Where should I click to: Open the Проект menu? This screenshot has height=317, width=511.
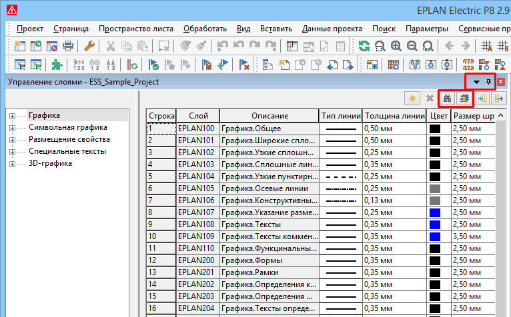pos(30,29)
